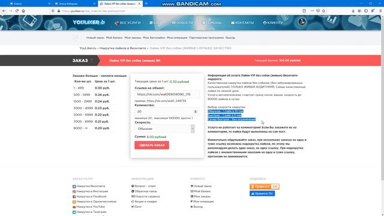
Task: Open the page actions three-dot menu
Action: 312,11
